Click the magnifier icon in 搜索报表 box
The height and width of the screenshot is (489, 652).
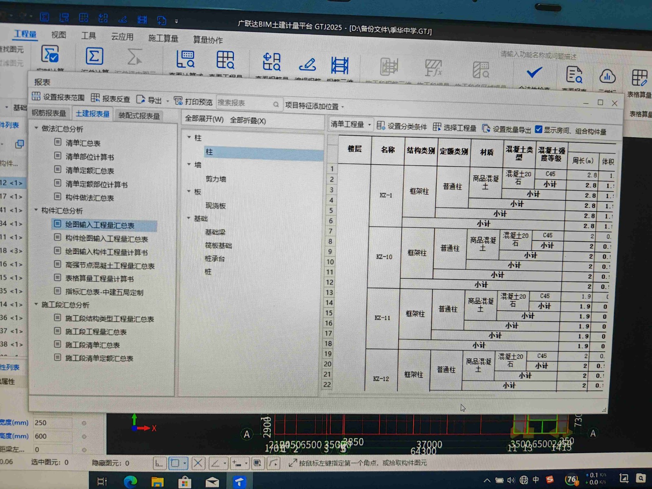[x=276, y=104]
